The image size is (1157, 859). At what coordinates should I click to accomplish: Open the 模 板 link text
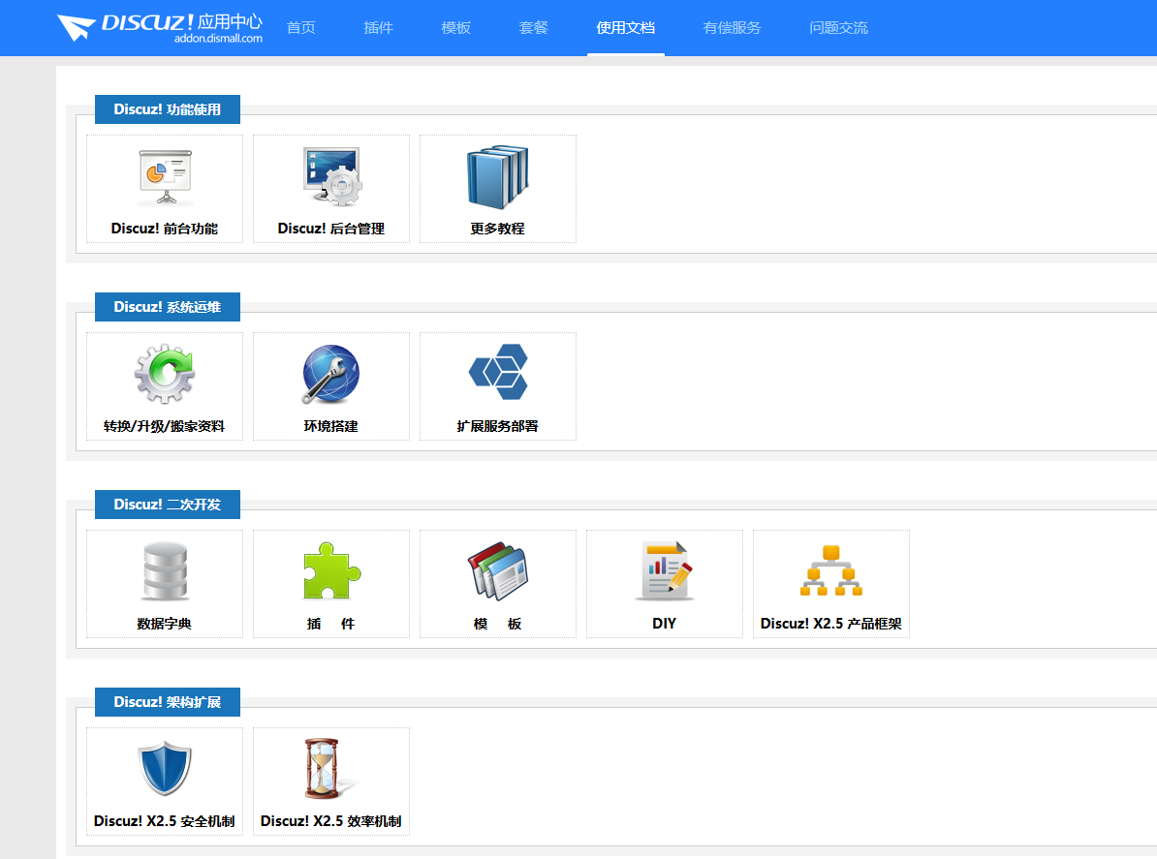(x=498, y=624)
